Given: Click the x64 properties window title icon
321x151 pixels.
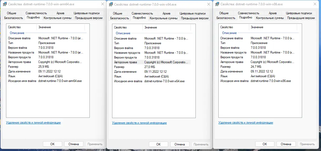Looking at the screenshot, I should click(110, 4).
